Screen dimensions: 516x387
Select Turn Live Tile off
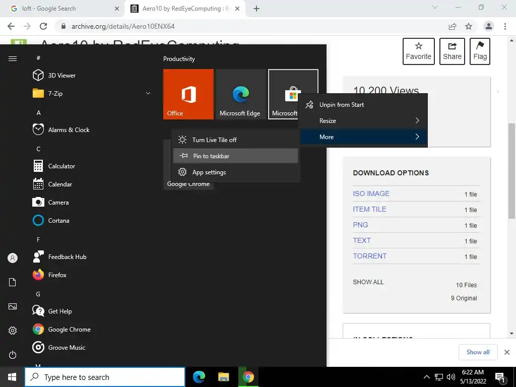(x=236, y=140)
